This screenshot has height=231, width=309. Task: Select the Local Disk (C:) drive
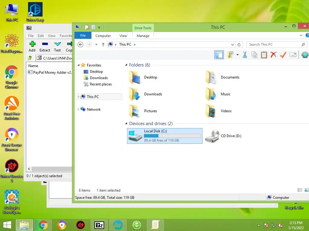[165, 136]
